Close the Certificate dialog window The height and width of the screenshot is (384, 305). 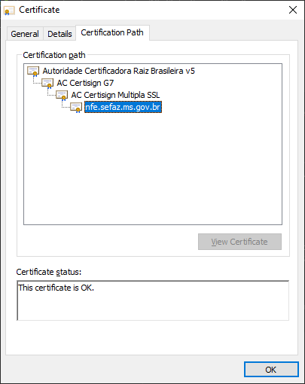coord(293,10)
